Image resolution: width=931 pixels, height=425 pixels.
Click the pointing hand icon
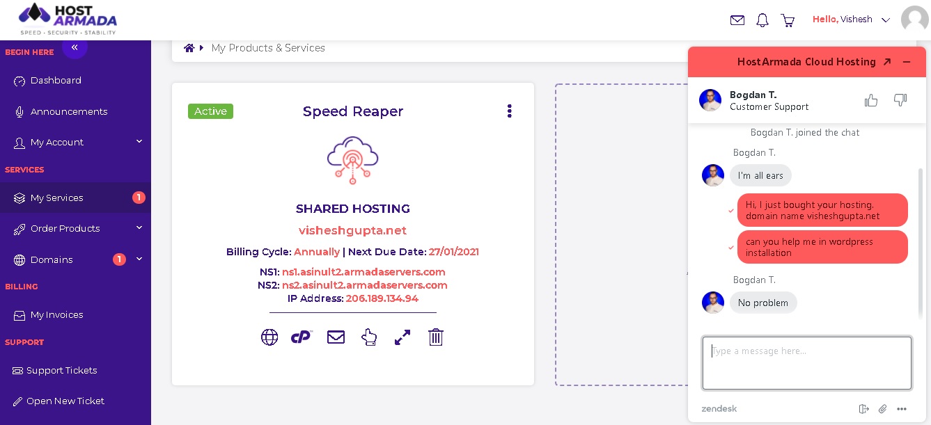point(369,337)
